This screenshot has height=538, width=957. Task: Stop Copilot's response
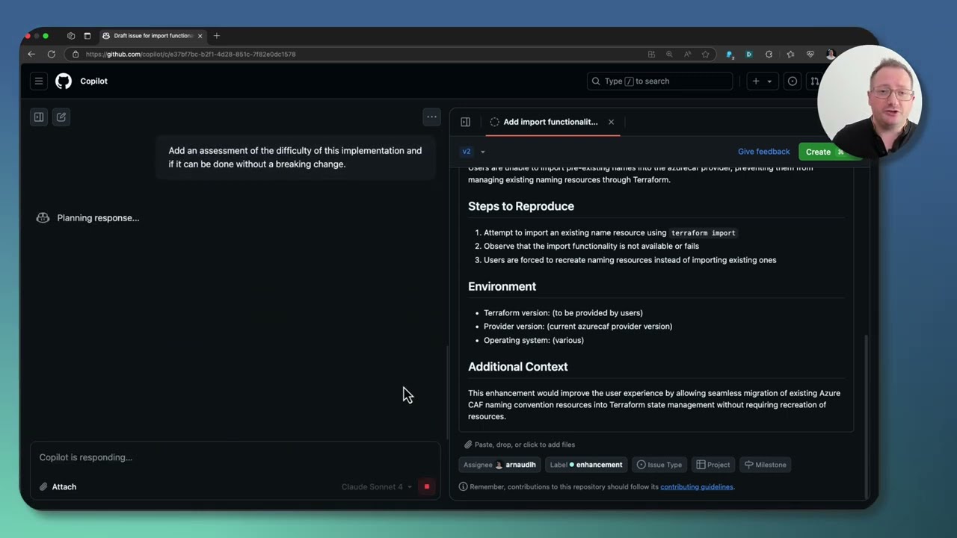click(427, 486)
